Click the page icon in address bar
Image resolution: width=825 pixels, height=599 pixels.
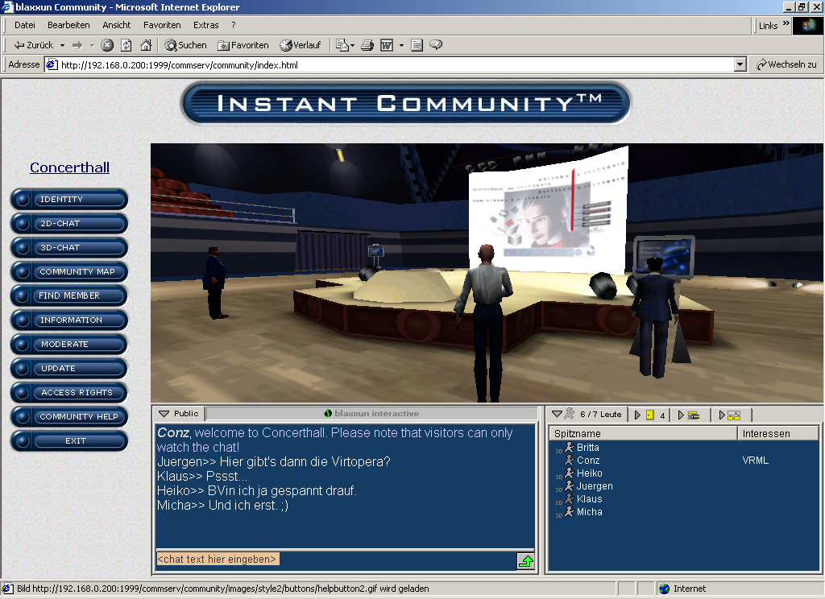(52, 64)
